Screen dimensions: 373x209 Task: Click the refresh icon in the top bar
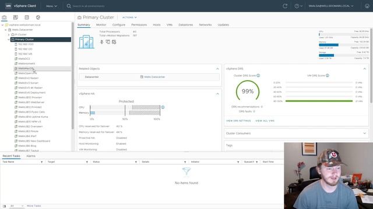(x=285, y=6)
